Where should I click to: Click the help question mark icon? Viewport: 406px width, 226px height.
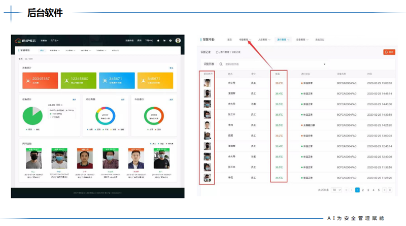170,41
